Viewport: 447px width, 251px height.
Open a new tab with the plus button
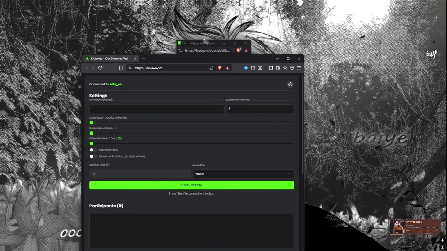tap(144, 59)
